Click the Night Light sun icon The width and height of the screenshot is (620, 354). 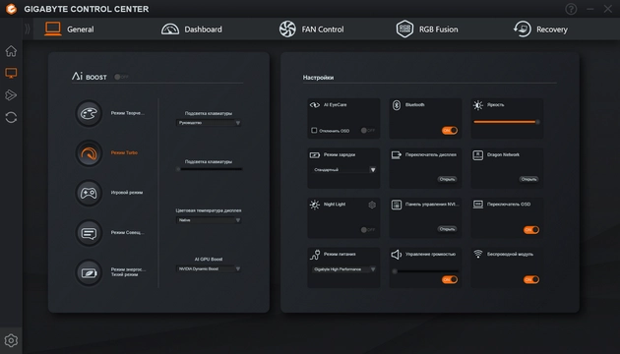tap(315, 205)
